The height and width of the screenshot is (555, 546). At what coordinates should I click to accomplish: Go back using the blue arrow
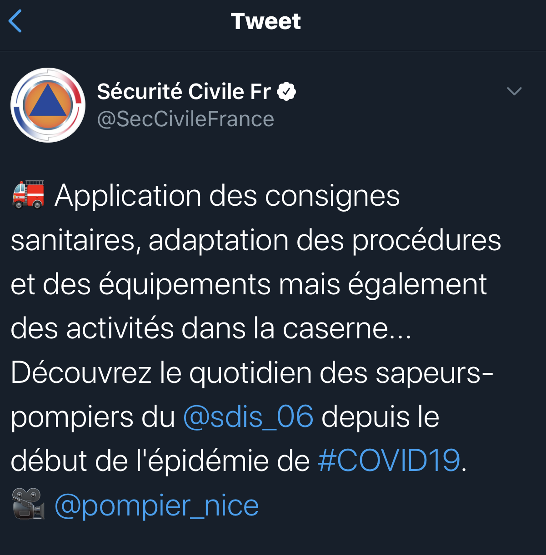click(x=15, y=21)
